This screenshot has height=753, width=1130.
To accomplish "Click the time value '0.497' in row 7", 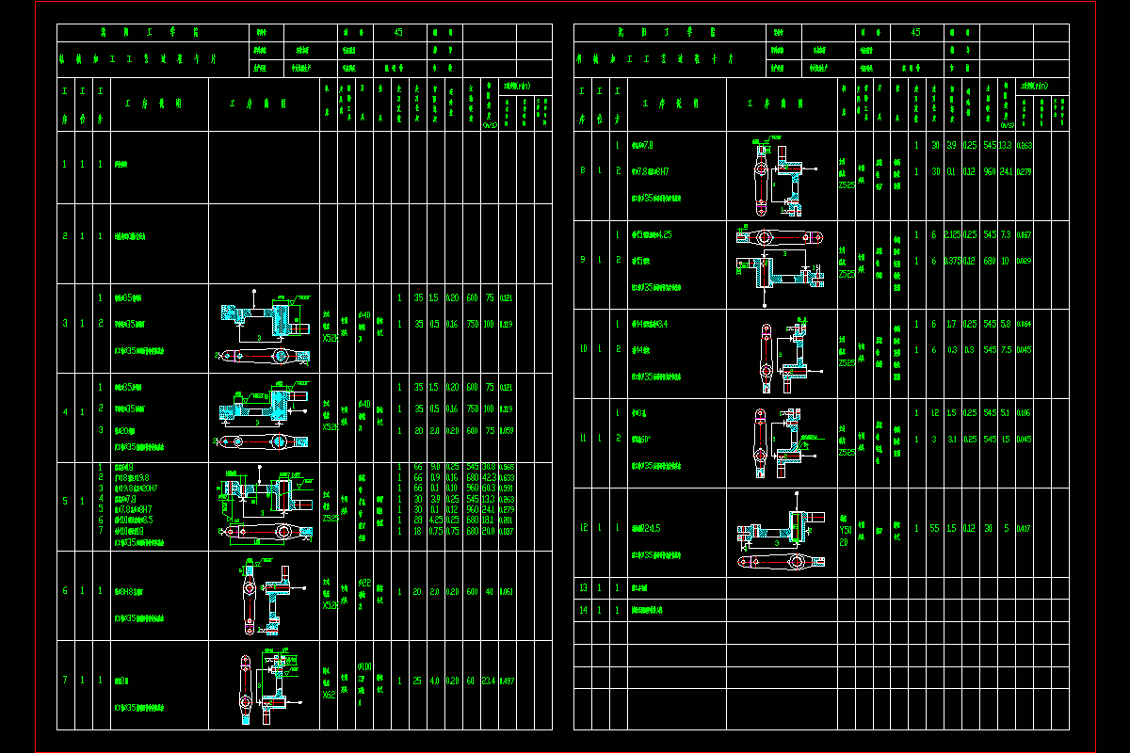I will click(507, 681).
